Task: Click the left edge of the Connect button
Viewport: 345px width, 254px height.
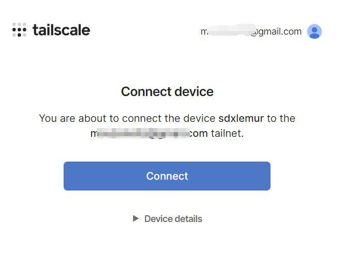Action: [x=65, y=176]
